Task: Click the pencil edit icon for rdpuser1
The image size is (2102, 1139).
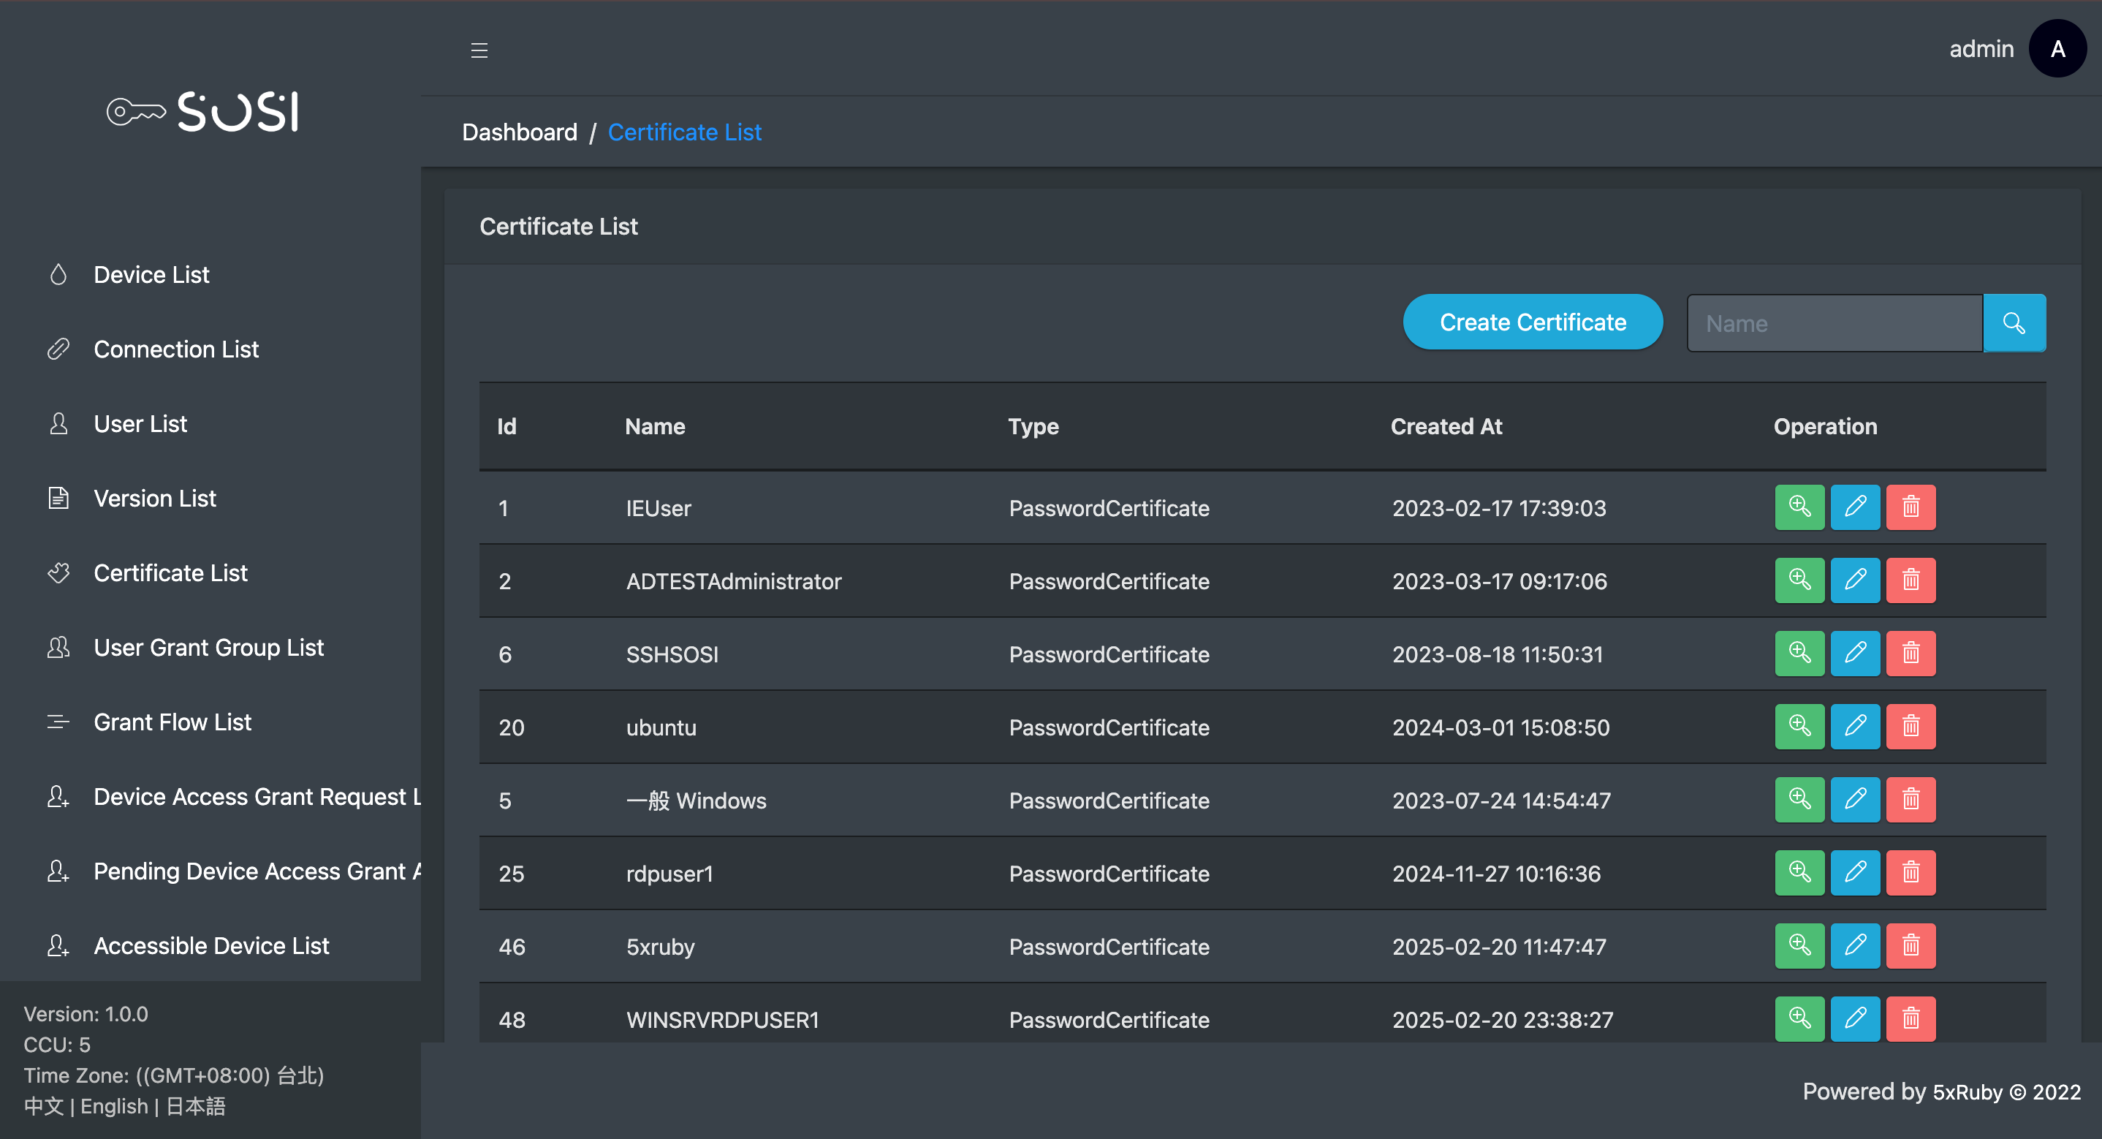Action: 1854,873
